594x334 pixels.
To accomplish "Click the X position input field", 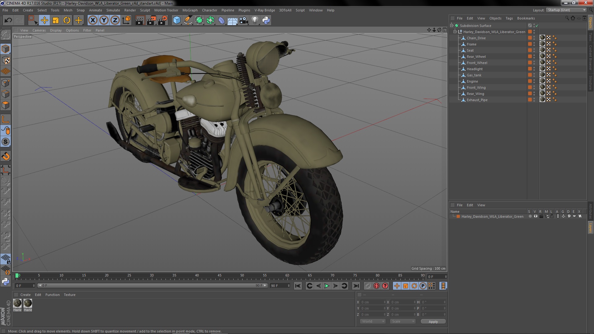I will coord(373,302).
